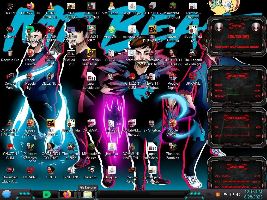This screenshot has width=267, height=200.
Task: Open the Network desktop icon
Action: (10, 32)
